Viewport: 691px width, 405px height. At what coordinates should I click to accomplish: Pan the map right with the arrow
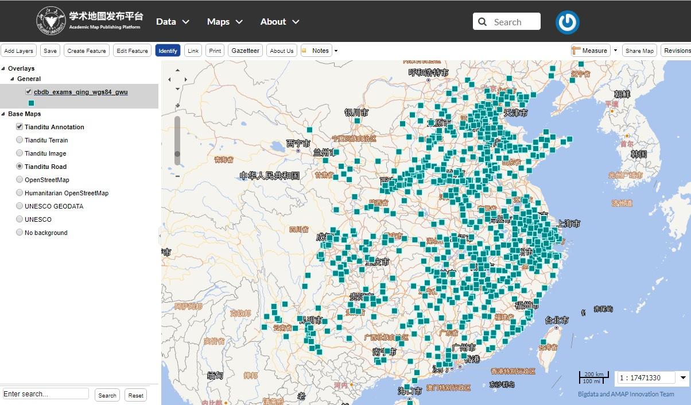185,79
